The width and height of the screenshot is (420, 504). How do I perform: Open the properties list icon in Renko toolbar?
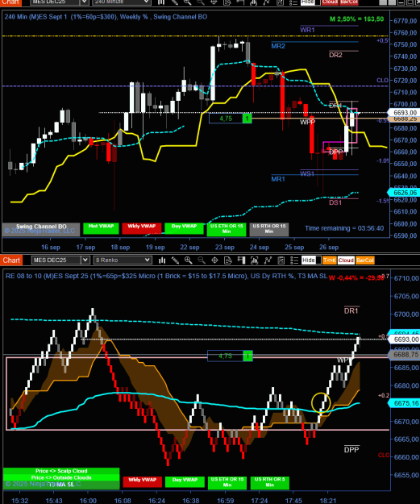point(294,260)
